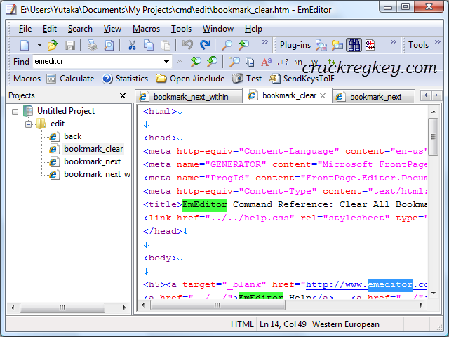Toggle escape sequence \n option
Screen dimensions: 449x337
(x=298, y=62)
